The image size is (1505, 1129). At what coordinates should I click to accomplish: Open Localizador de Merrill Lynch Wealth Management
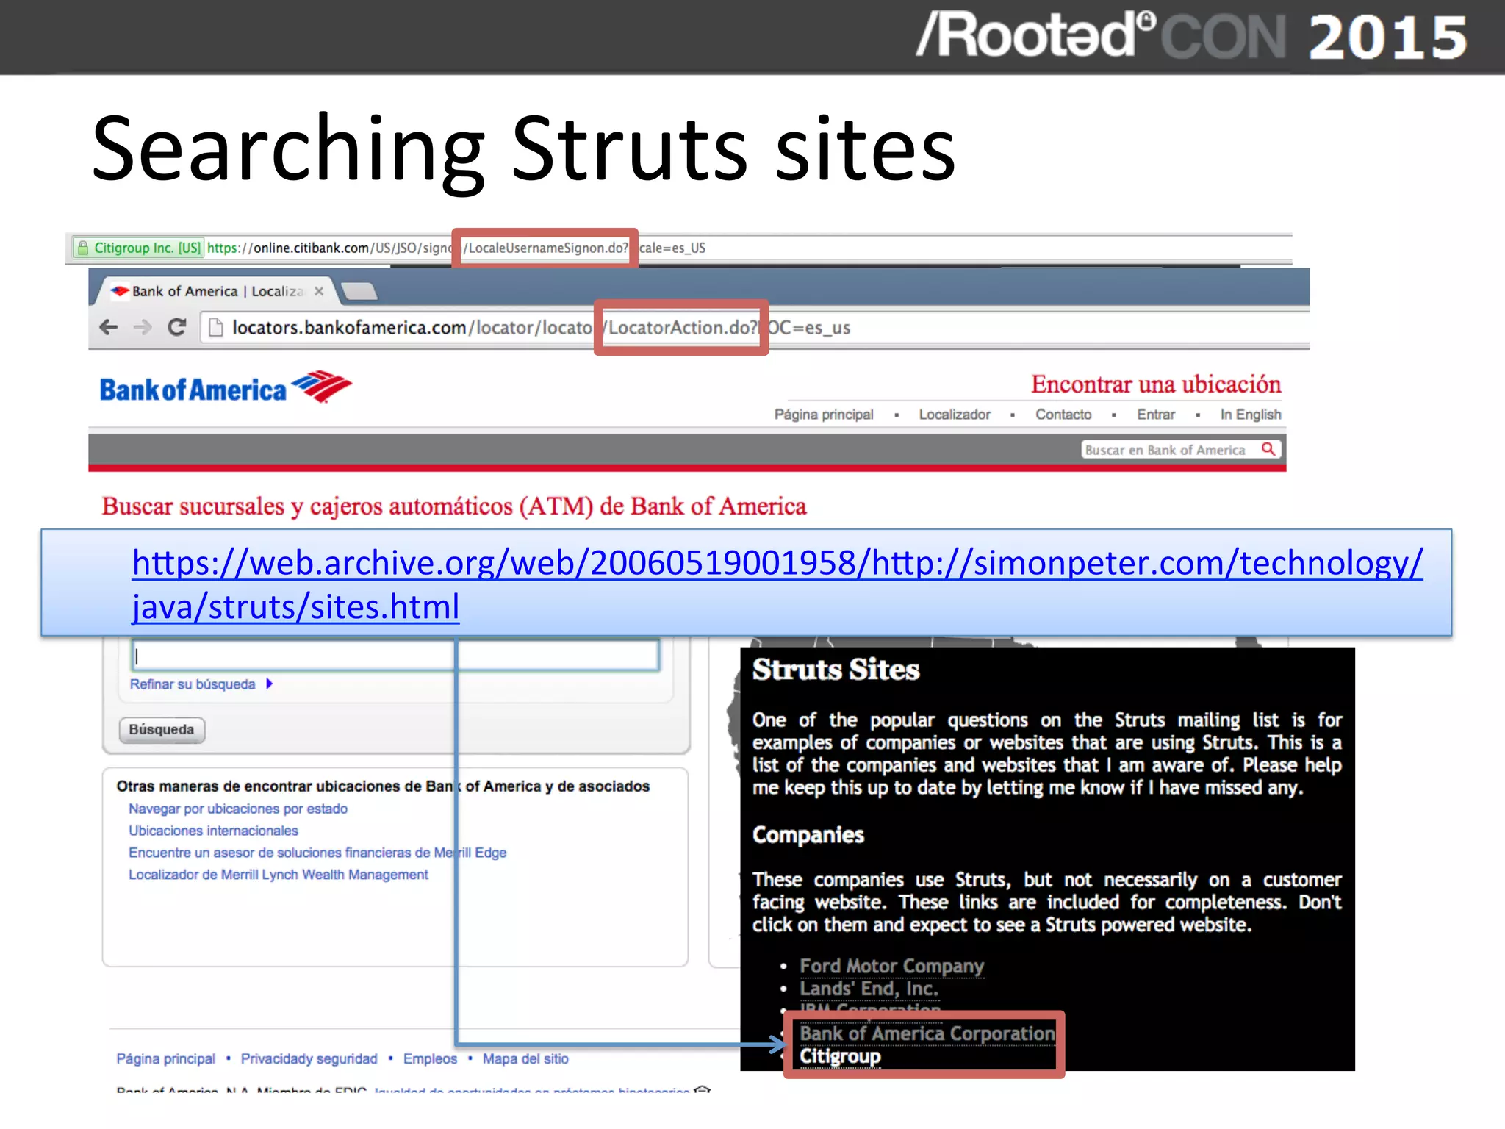278,875
